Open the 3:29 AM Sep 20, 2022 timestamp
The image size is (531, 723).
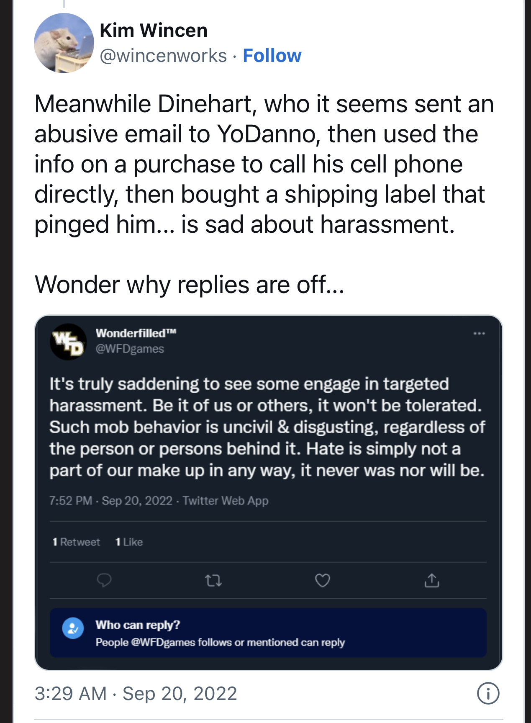click(x=136, y=693)
